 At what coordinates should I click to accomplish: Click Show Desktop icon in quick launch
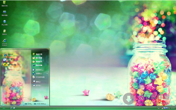point(14,108)
